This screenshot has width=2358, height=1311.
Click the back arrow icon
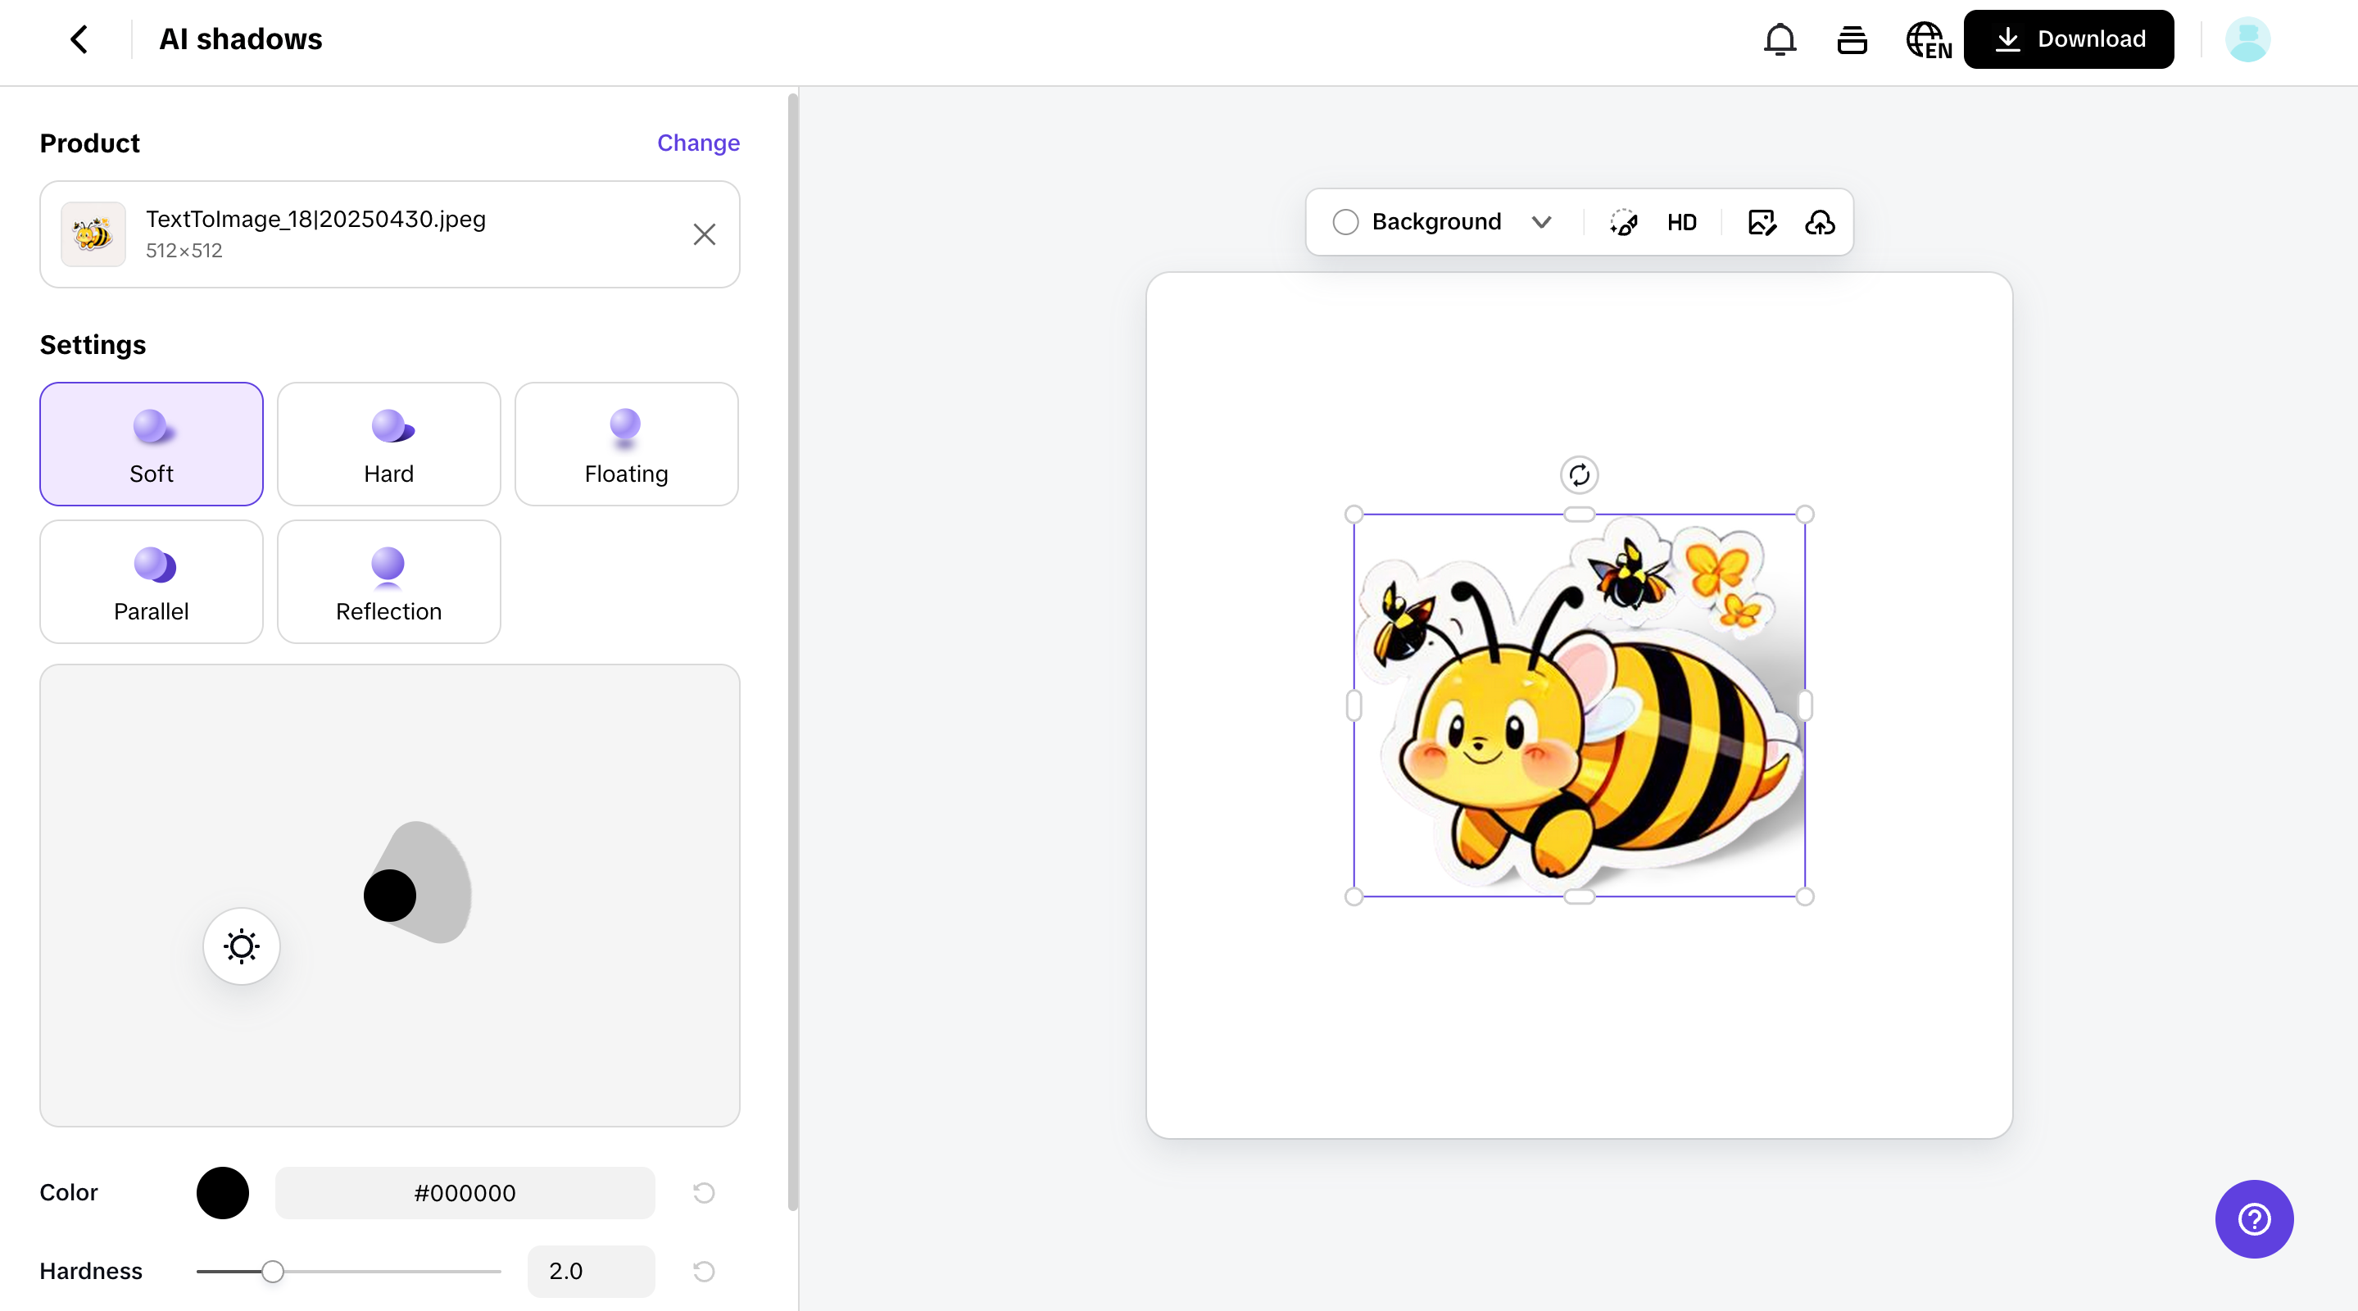(79, 39)
